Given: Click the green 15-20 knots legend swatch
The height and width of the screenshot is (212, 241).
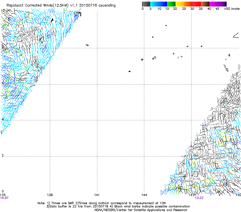Looking at the screenshot, I should (171, 4).
